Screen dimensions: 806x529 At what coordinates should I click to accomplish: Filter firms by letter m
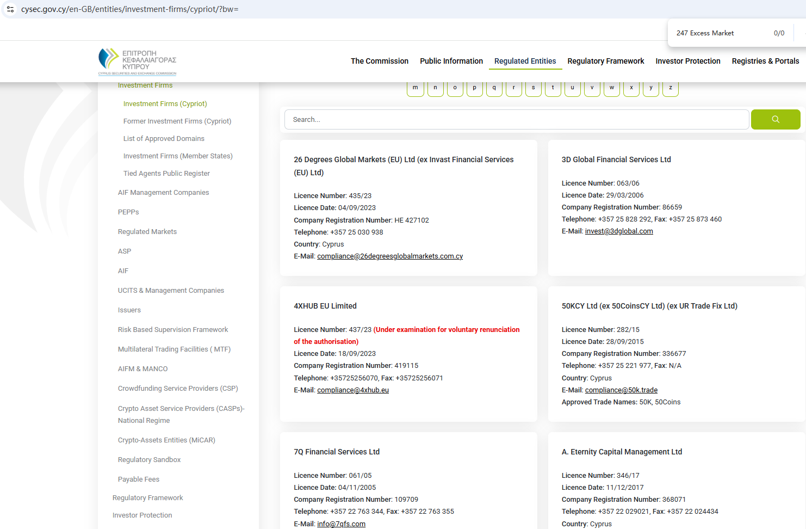pos(416,88)
